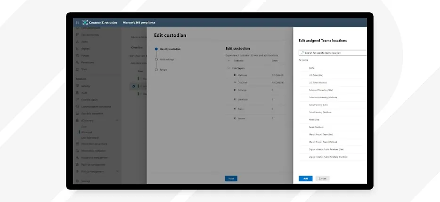Select Sales and Marketing (Mailbox) row
Screen dimensions: 440x202
click(x=333, y=98)
